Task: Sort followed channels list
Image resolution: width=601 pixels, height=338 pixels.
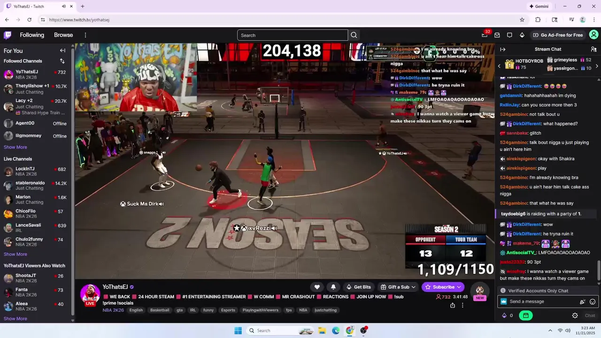Action: click(62, 61)
